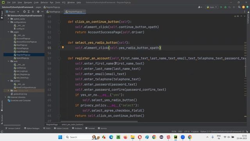Image resolution: width=250 pixels, height=141 pixels.
Task: Open the Terminal tool window
Action: click(x=90, y=128)
